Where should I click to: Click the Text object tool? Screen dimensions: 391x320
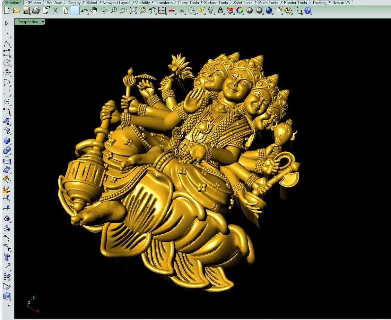tap(7, 257)
